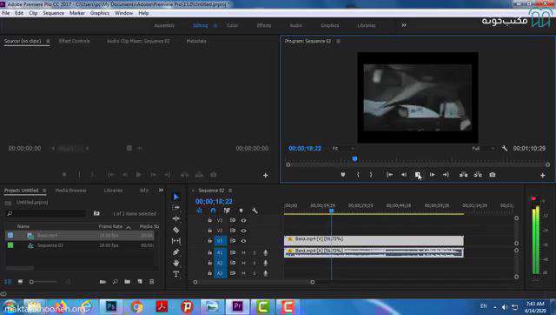Go to Out point in Program monitor
Screen dimensions: 556x315
446,175
